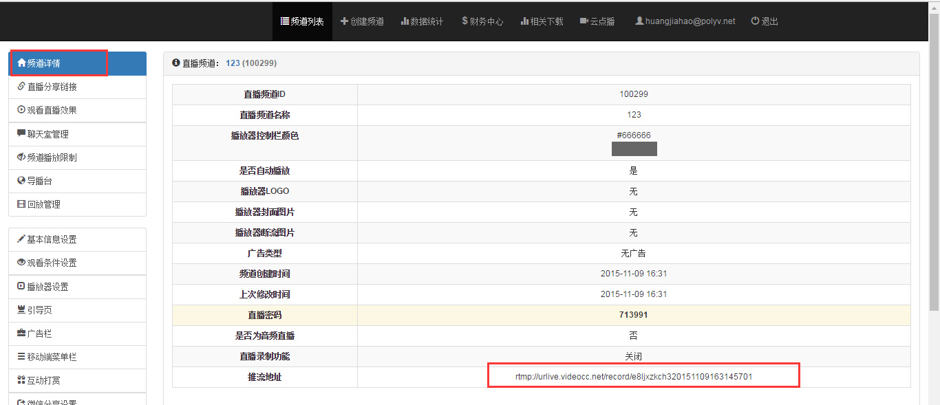Click the tower icon for 引导页
The height and width of the screenshot is (405, 940).
[21, 310]
